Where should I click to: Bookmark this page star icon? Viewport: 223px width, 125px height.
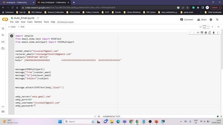click(187, 8)
